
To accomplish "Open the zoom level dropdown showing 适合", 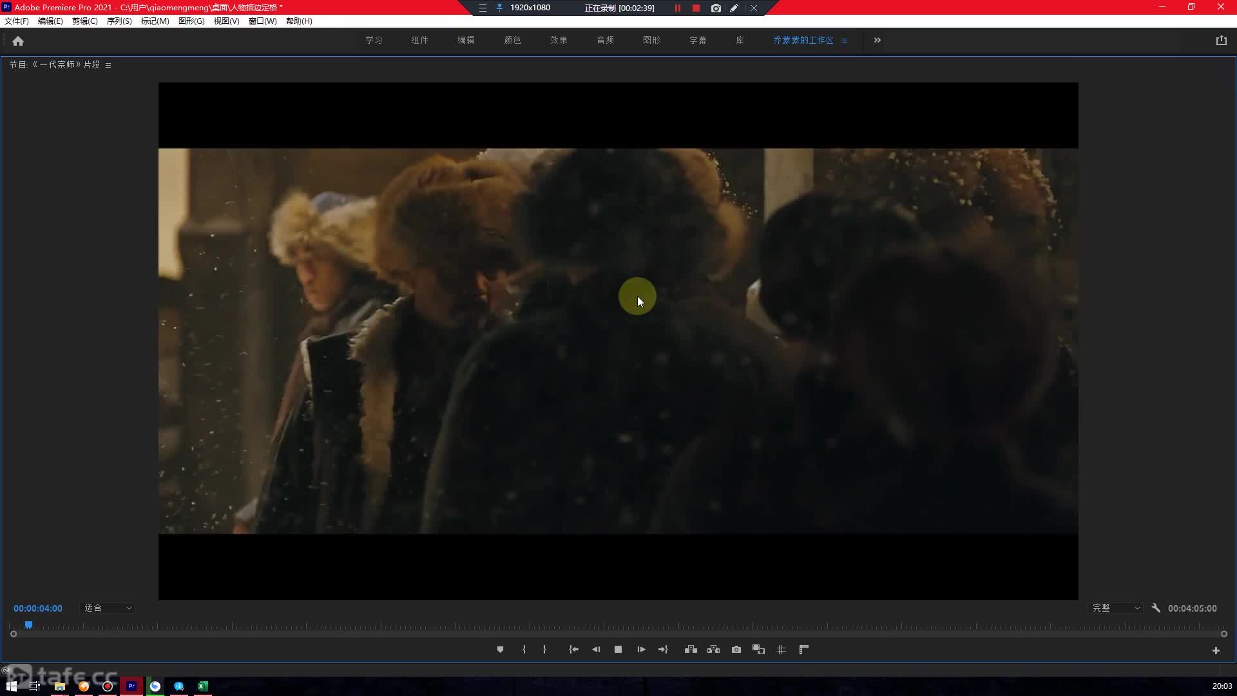I will (108, 608).
